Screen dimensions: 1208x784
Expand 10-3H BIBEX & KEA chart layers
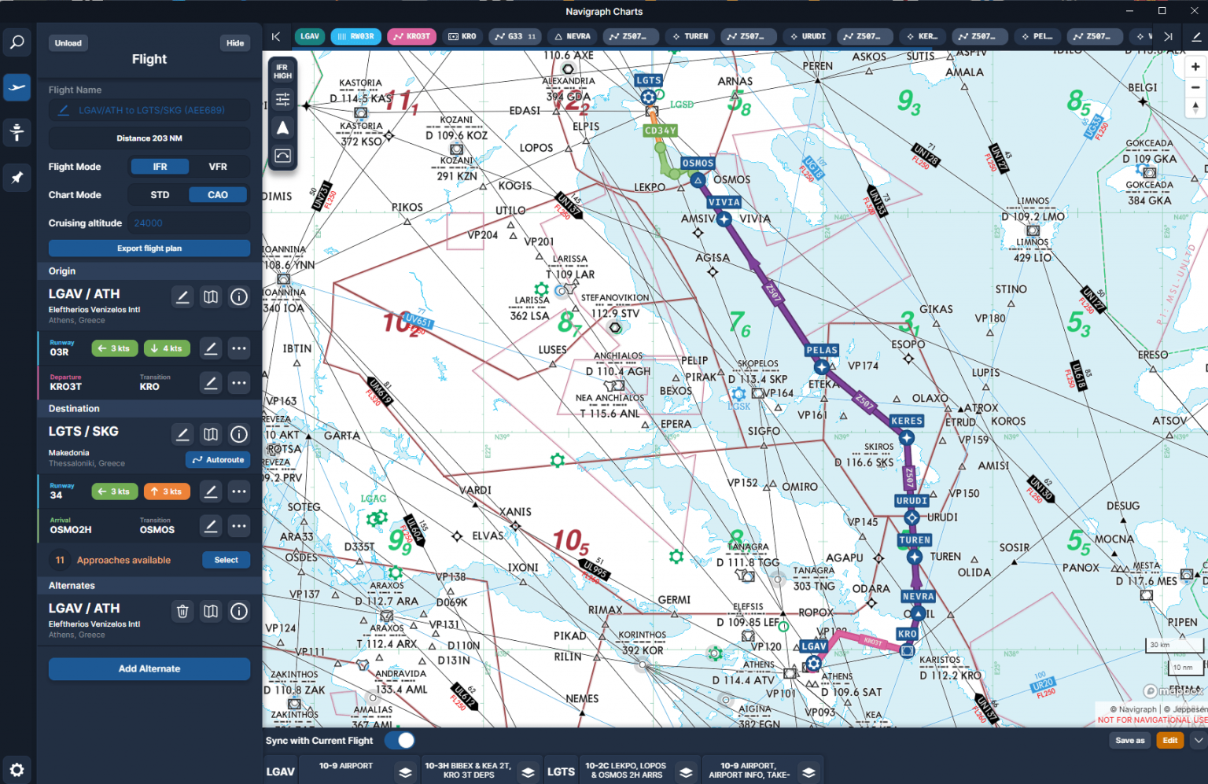pyautogui.click(x=528, y=772)
